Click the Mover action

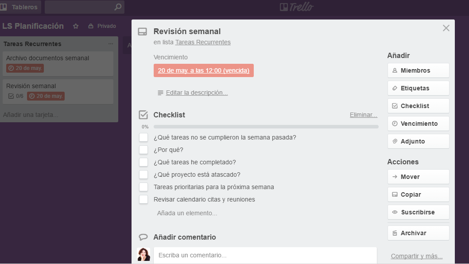[418, 177]
